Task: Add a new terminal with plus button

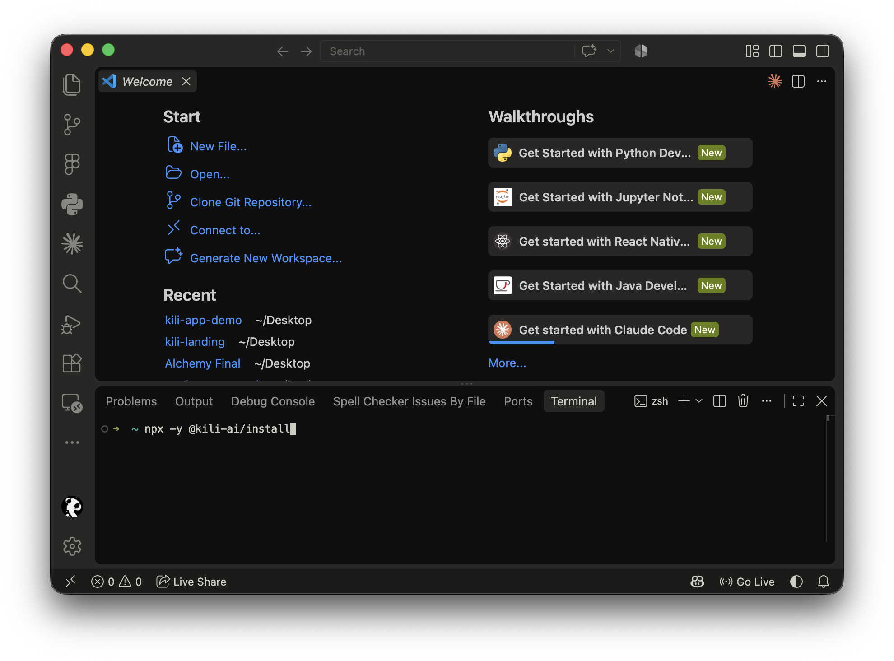Action: coord(684,401)
